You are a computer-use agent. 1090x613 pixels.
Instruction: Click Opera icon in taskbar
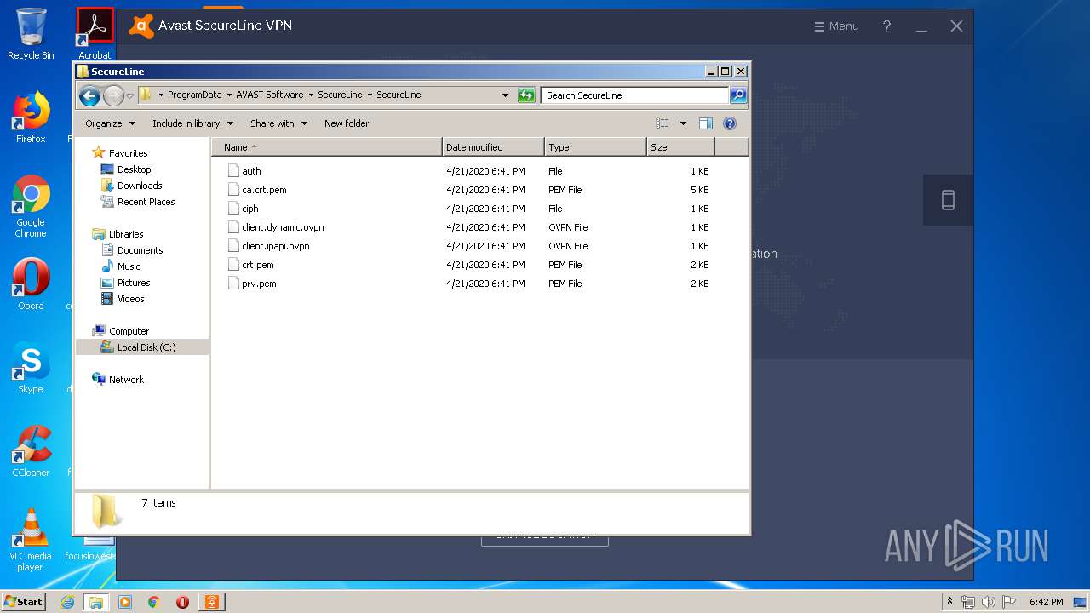coord(182,602)
